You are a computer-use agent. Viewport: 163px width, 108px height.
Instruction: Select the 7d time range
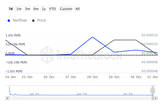click(x=10, y=9)
